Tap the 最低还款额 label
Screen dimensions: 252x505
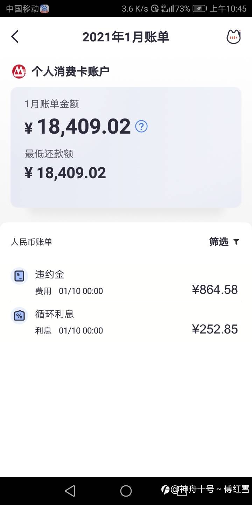pos(49,154)
